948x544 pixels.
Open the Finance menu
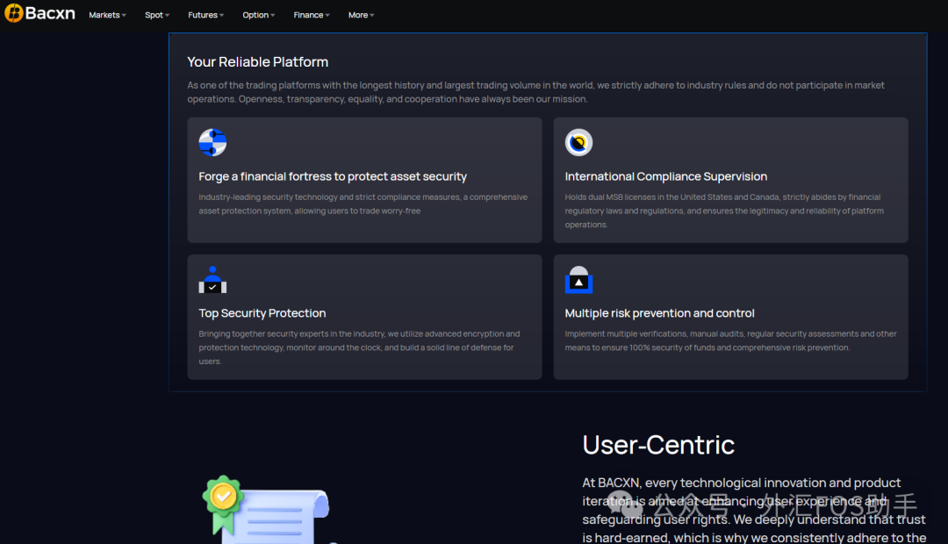(312, 15)
